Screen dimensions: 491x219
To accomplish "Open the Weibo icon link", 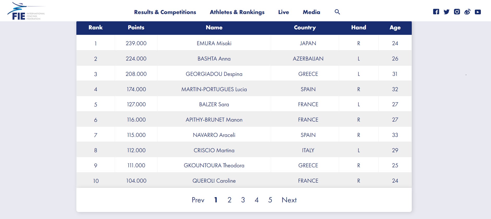I will (x=467, y=12).
